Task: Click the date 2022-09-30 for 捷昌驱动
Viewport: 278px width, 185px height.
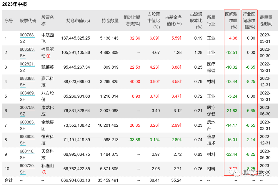Action: (265, 53)
